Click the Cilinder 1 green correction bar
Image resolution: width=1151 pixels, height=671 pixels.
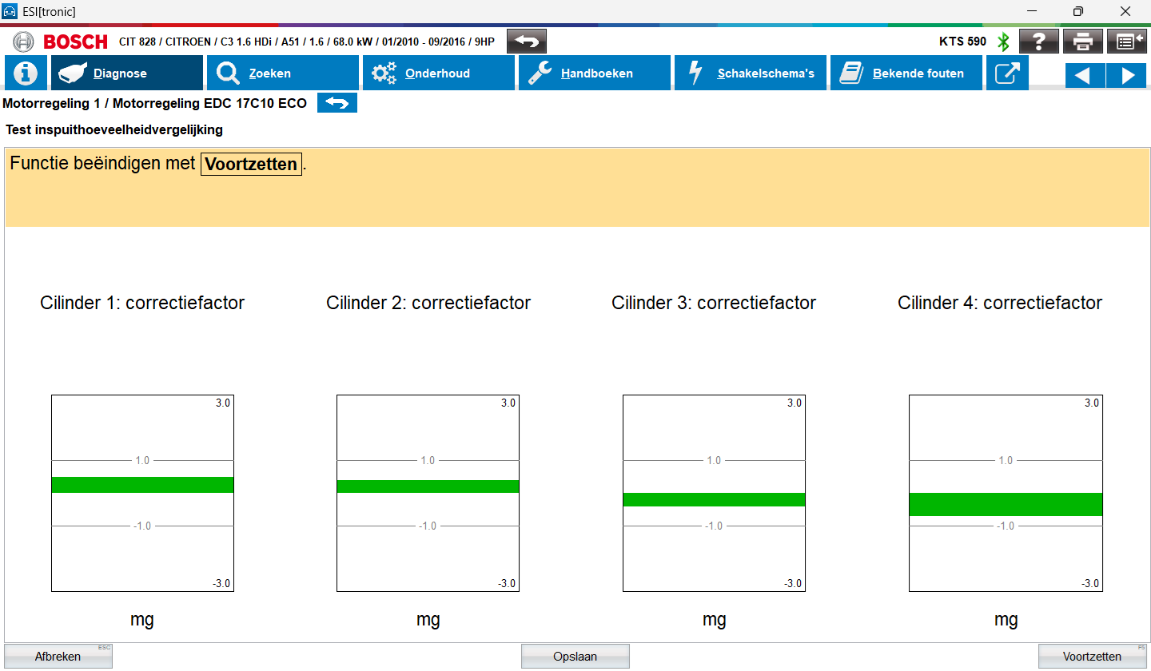(x=142, y=485)
